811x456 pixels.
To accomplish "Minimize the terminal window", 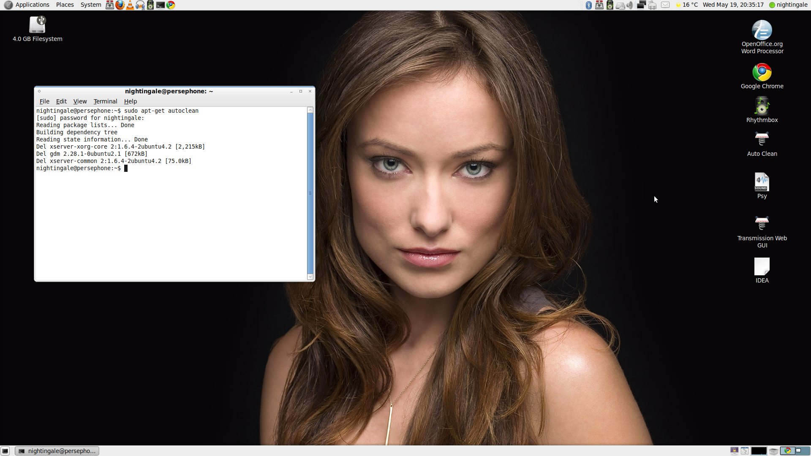I will point(291,91).
